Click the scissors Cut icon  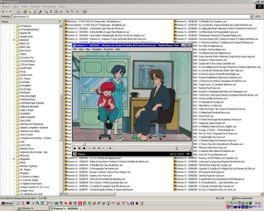51,12
